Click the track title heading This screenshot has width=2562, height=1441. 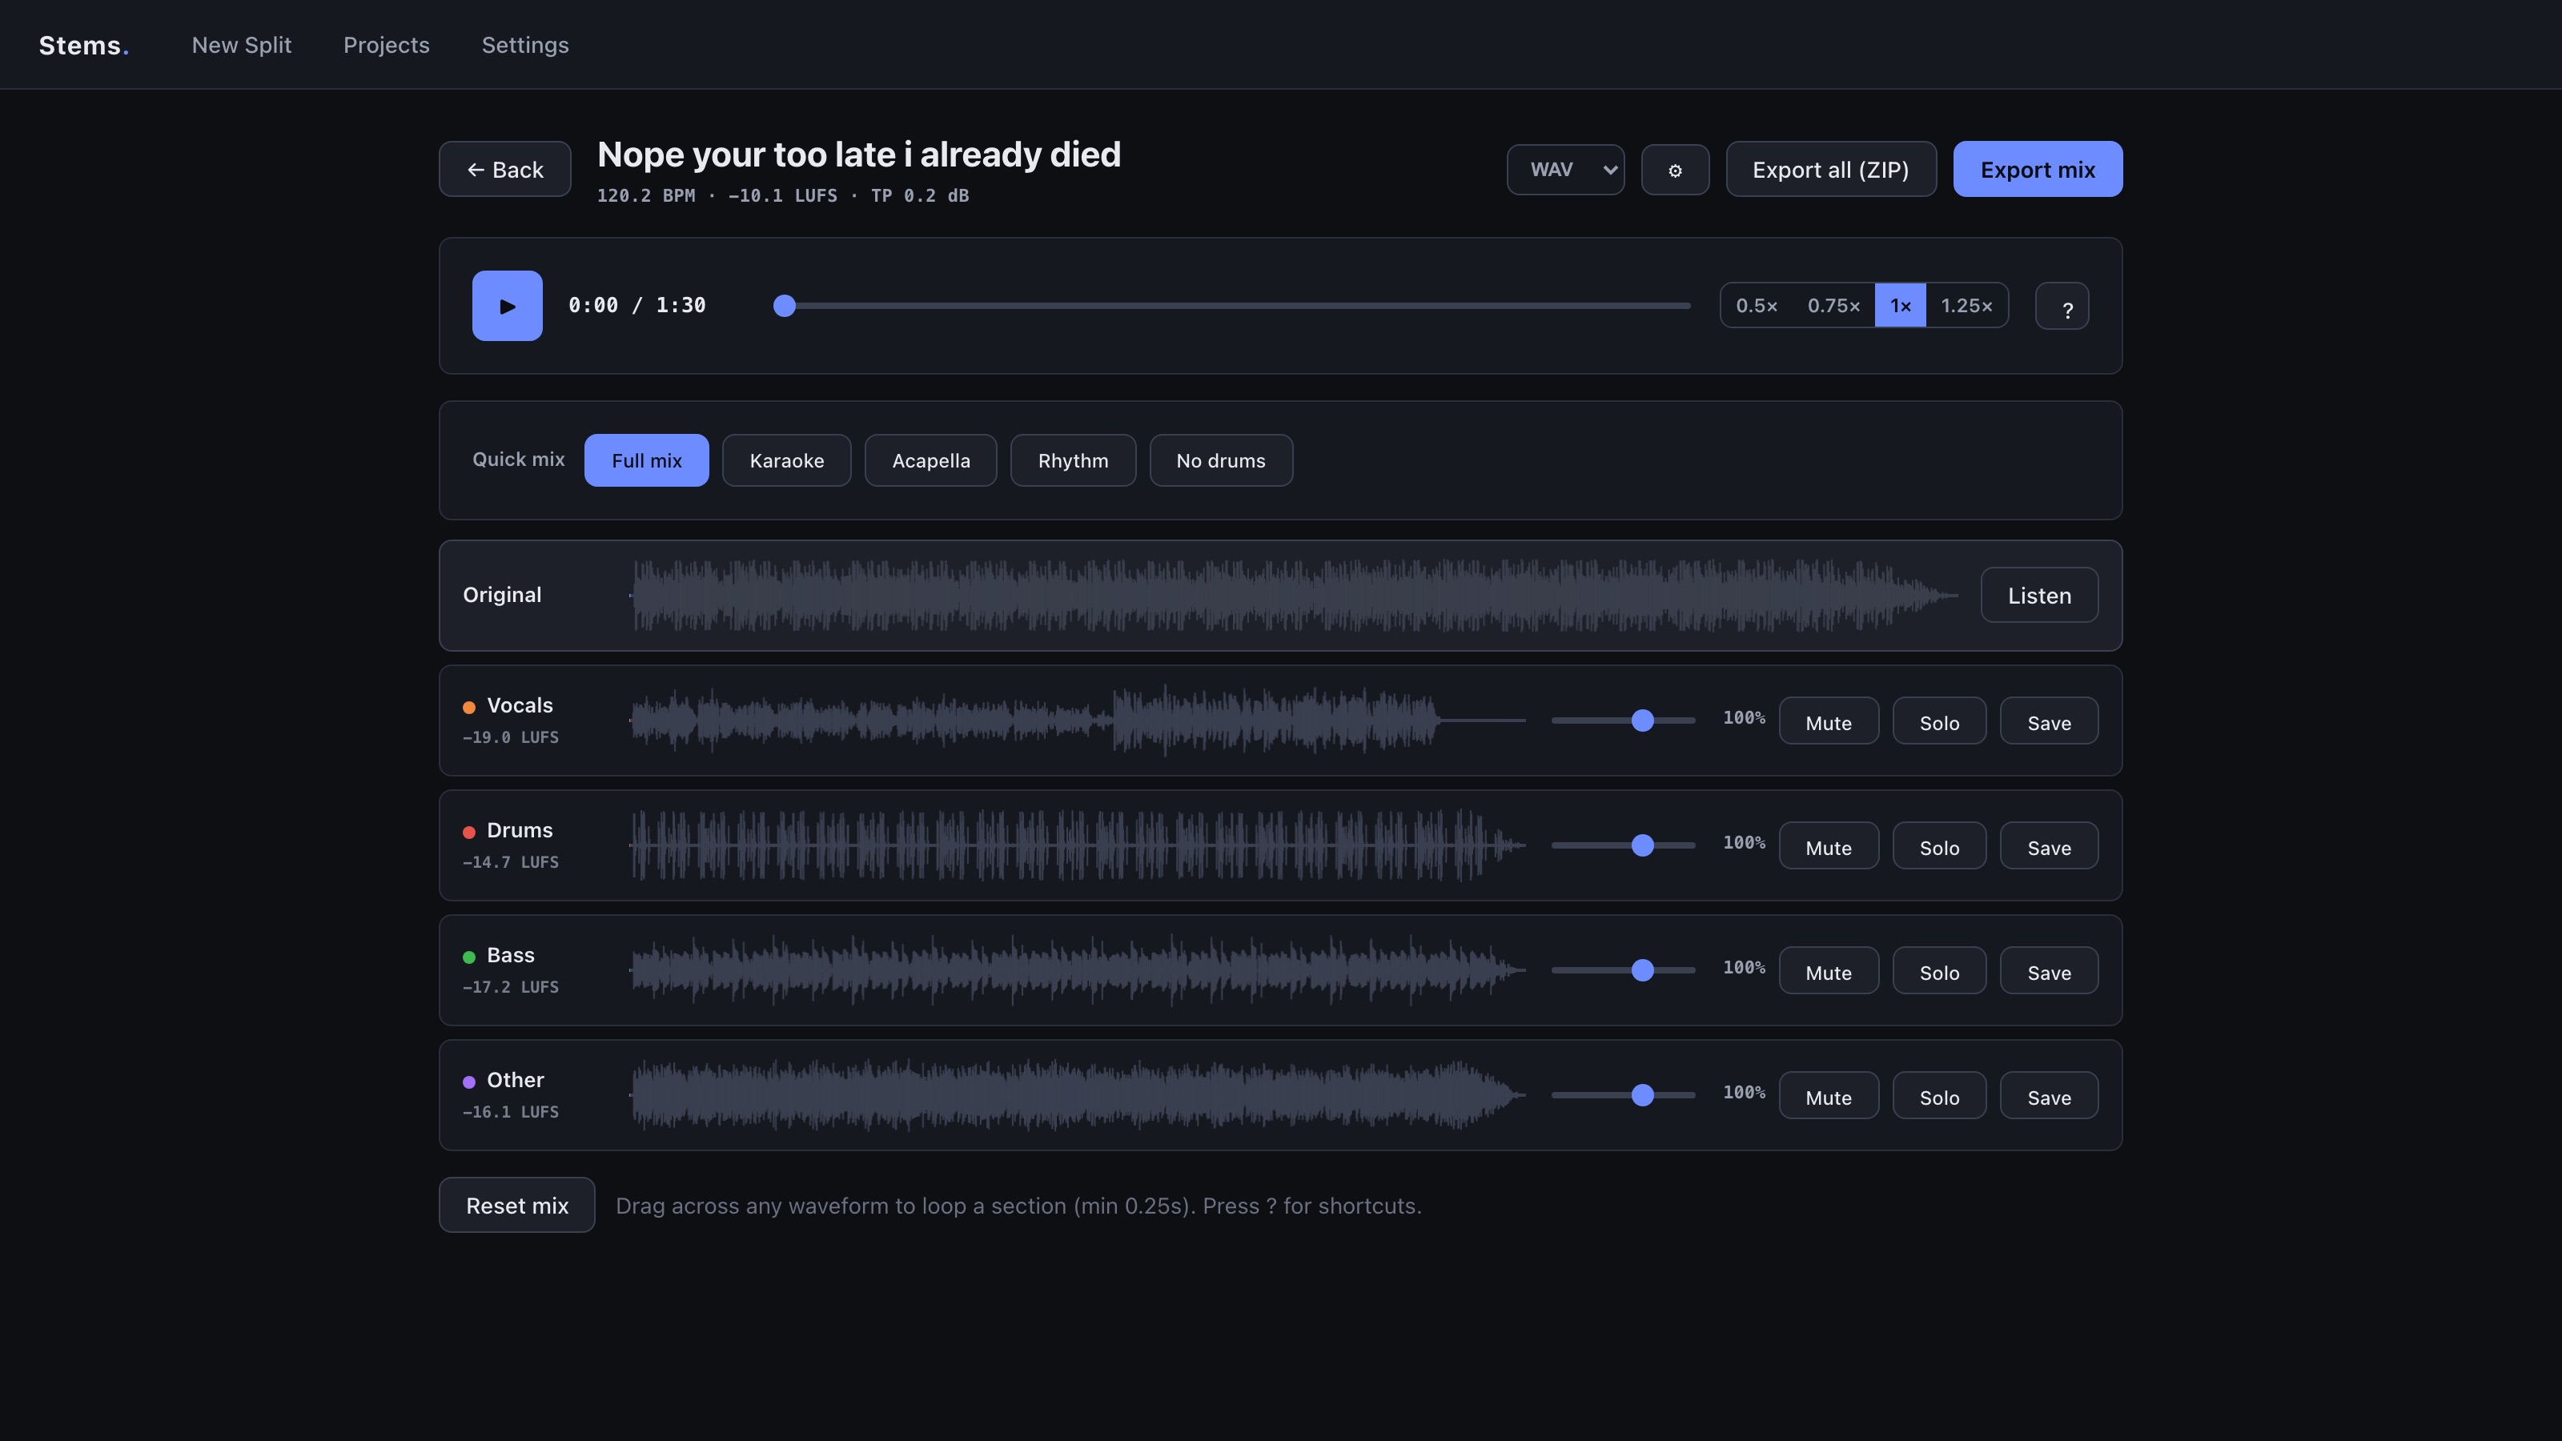[858, 155]
